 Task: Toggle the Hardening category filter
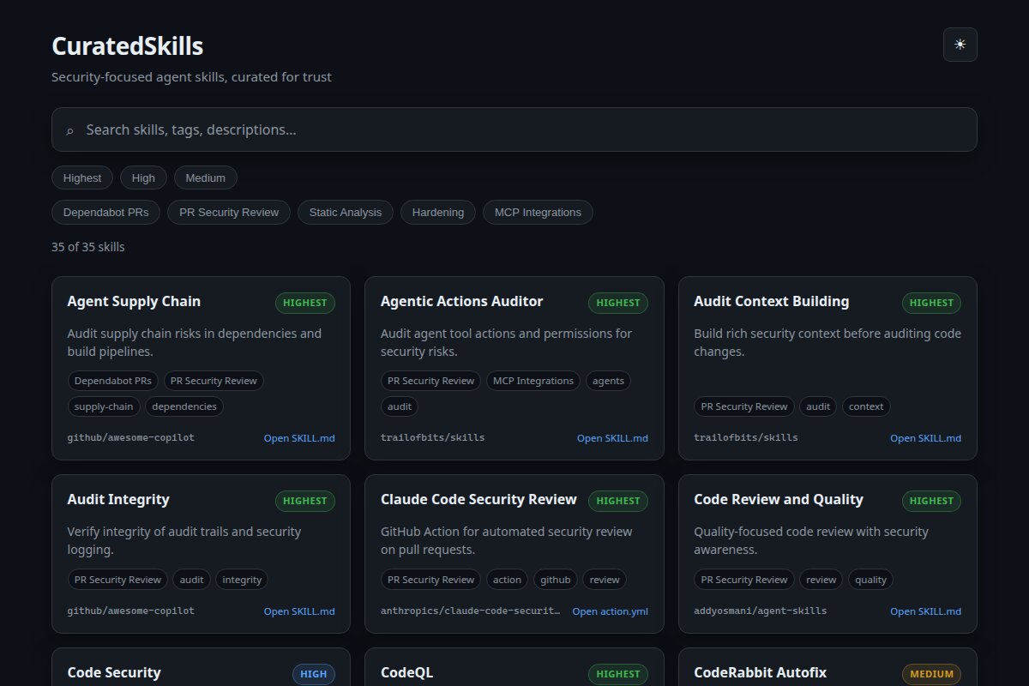pos(438,213)
